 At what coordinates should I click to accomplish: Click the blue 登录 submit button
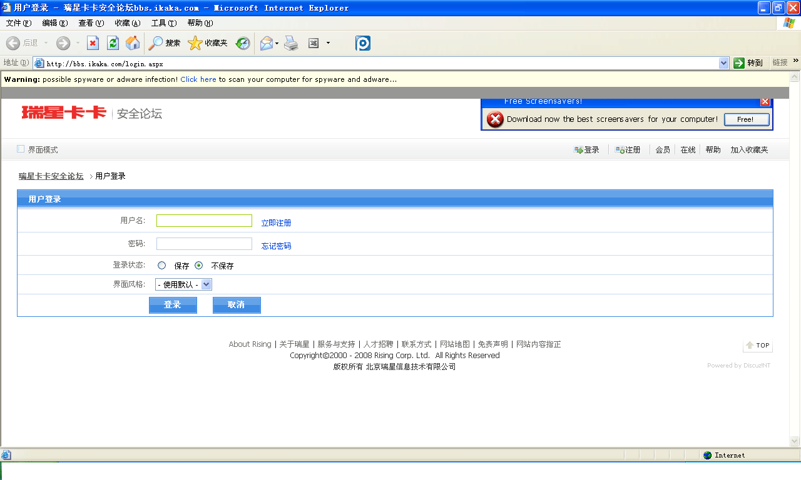pyautogui.click(x=173, y=305)
